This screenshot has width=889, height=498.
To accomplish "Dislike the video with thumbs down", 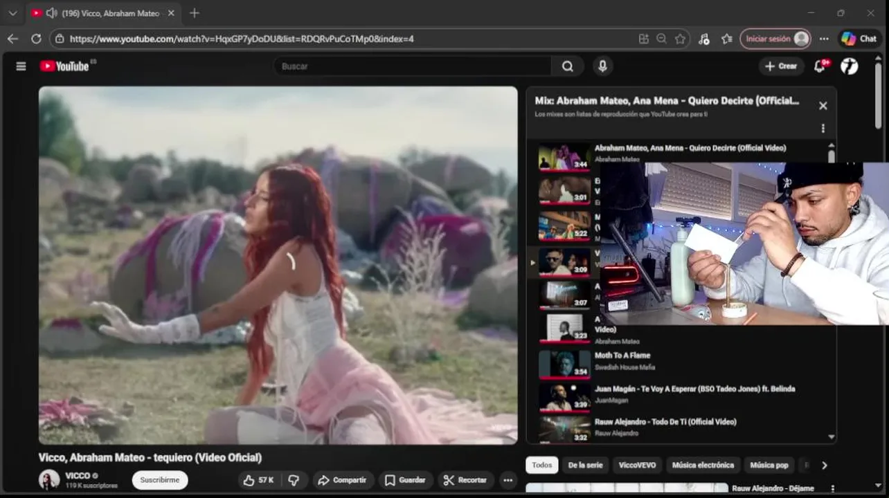I will pos(294,480).
